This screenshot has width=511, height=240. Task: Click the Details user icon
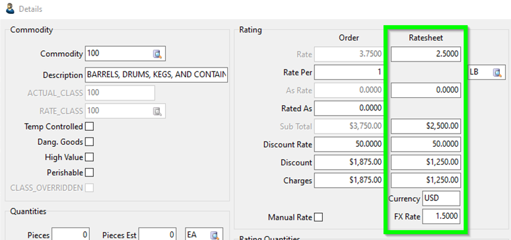pyautogui.click(x=10, y=9)
